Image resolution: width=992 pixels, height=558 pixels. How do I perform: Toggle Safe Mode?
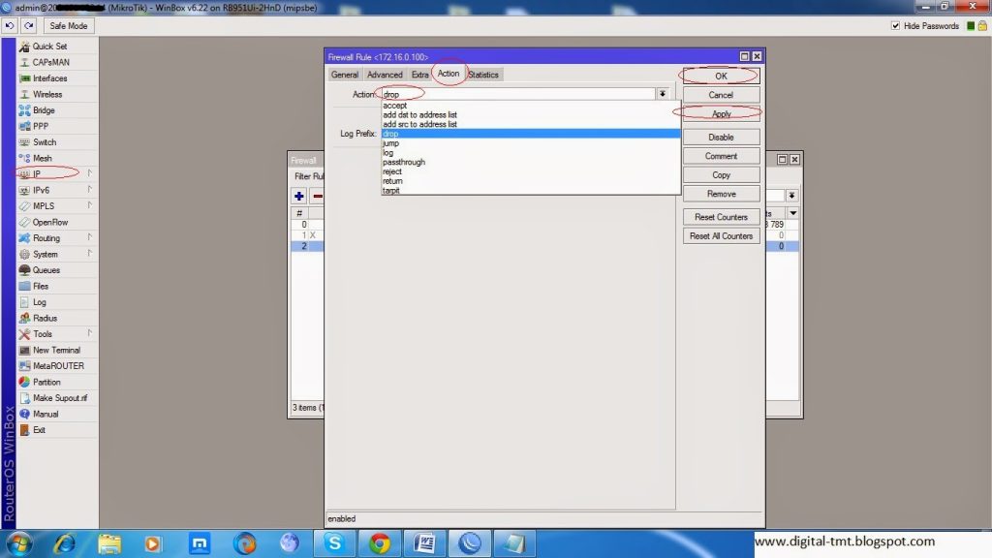tap(69, 26)
